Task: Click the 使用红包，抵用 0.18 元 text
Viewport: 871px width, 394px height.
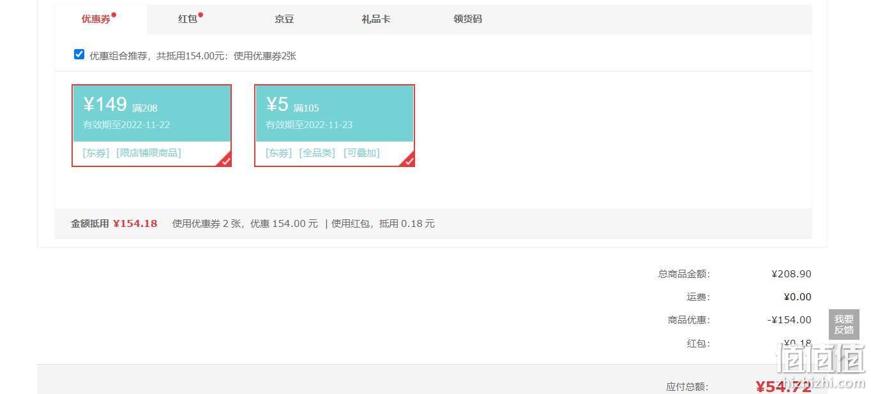Action: (x=383, y=224)
